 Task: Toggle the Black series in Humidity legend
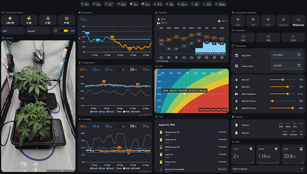point(118,168)
